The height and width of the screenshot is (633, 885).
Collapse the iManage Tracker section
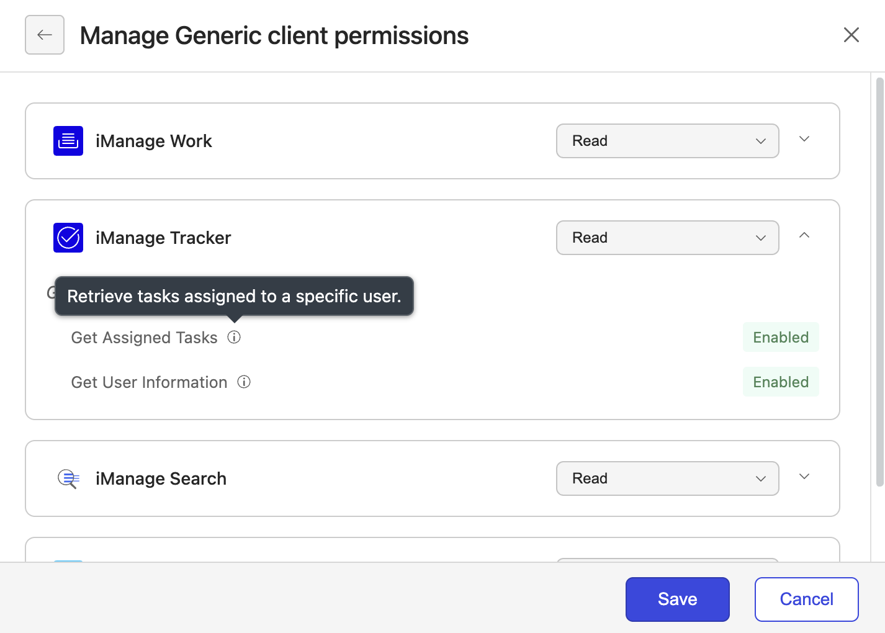804,236
